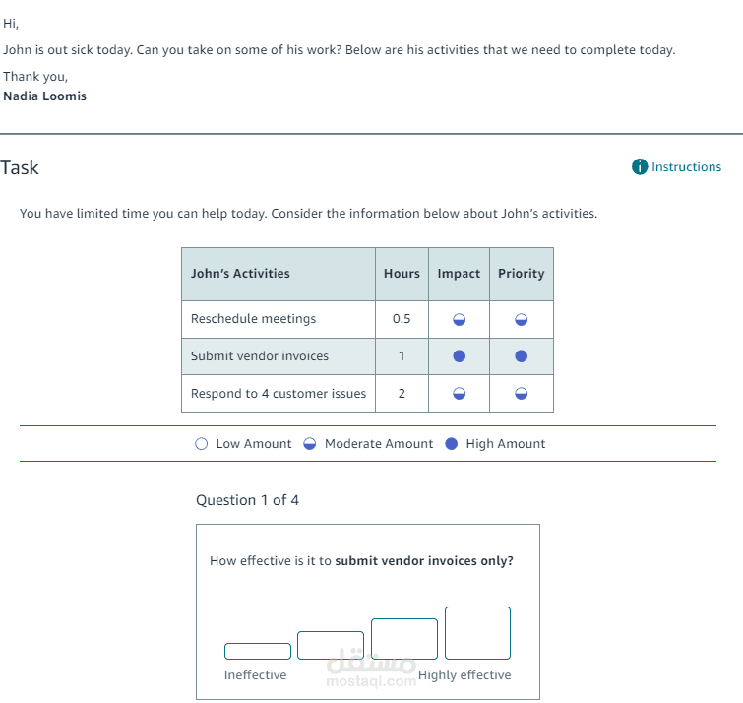
Task: Click the customer issues impact icon
Action: 460,394
